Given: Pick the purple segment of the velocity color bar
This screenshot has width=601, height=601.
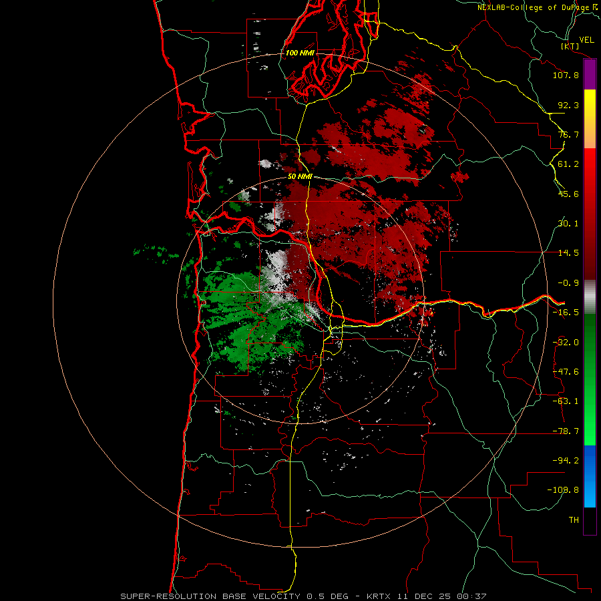Looking at the screenshot, I should 590,75.
